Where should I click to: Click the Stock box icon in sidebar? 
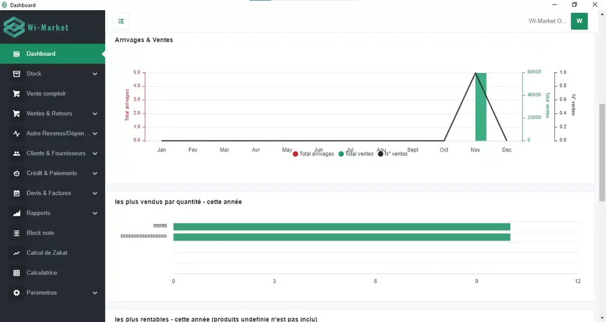tap(16, 74)
